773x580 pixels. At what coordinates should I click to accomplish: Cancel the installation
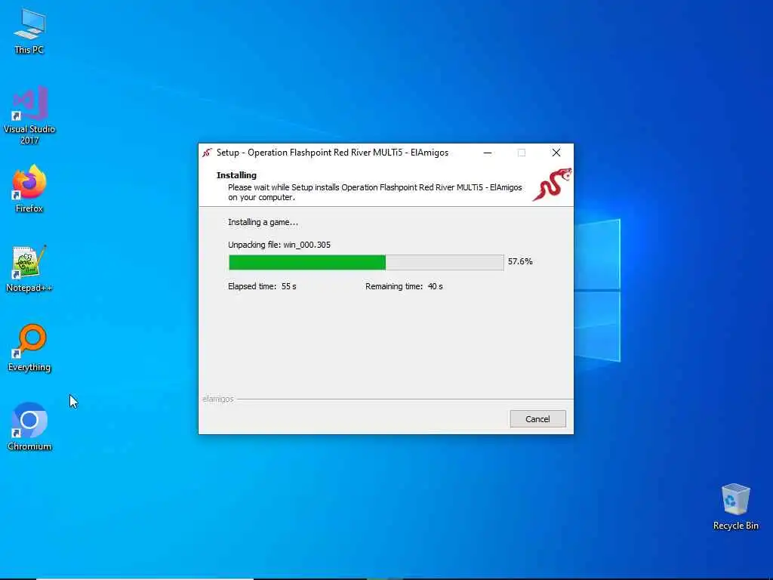click(537, 418)
